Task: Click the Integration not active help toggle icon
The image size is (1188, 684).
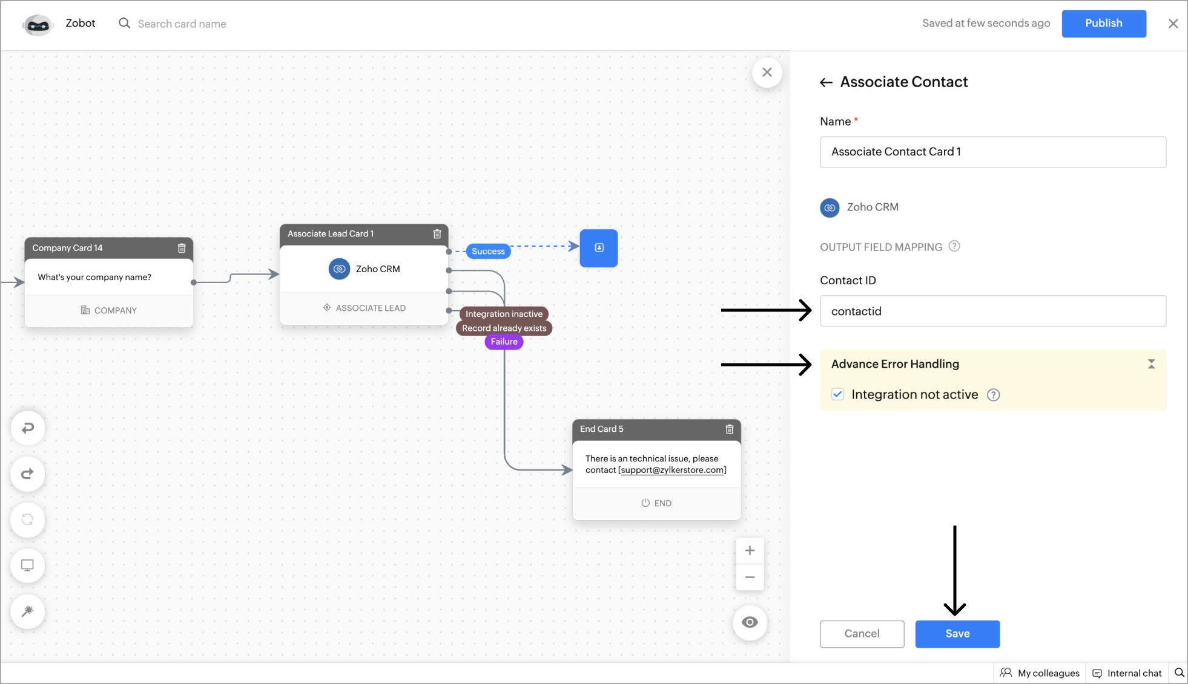Action: (994, 395)
